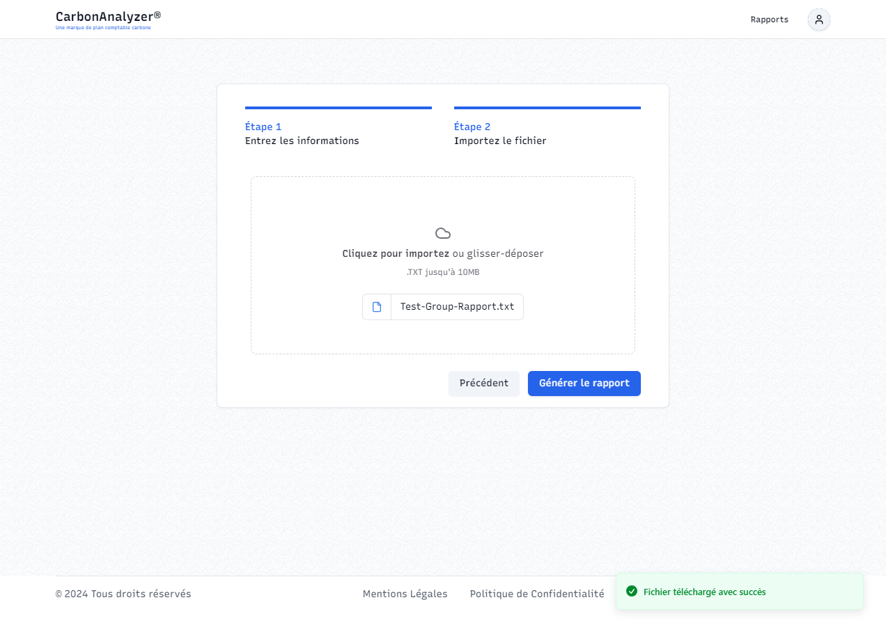Click the CarbonAnalyzer logo
Viewport: 886px width, 632px height.
pyautogui.click(x=108, y=16)
